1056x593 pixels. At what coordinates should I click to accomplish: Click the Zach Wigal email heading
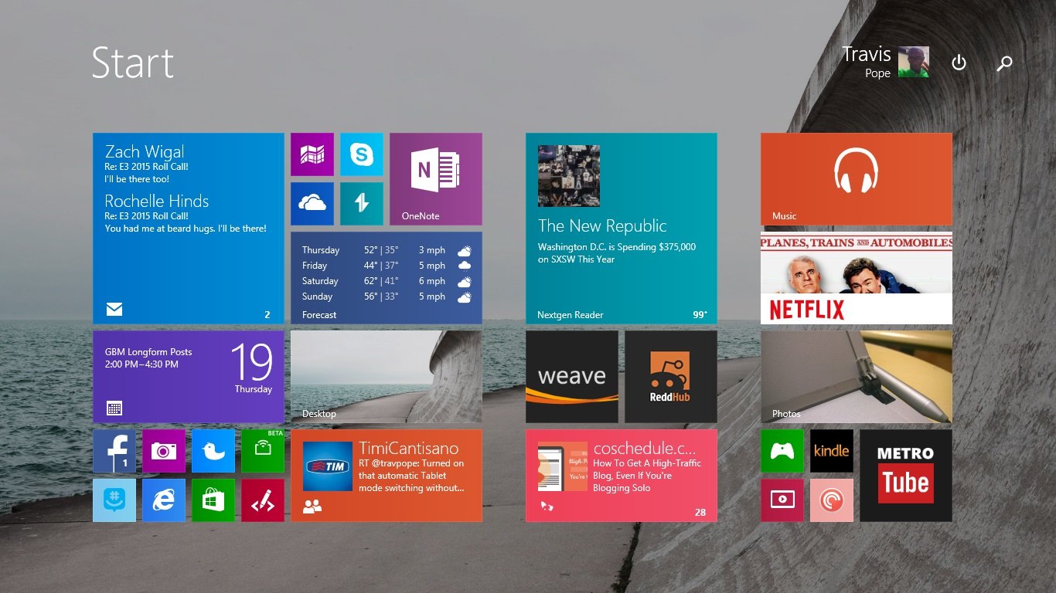point(145,151)
